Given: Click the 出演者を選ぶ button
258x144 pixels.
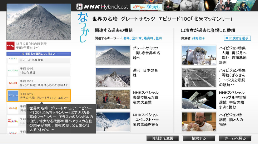Looking at the screenshot, I should pyautogui.click(x=237, y=38).
